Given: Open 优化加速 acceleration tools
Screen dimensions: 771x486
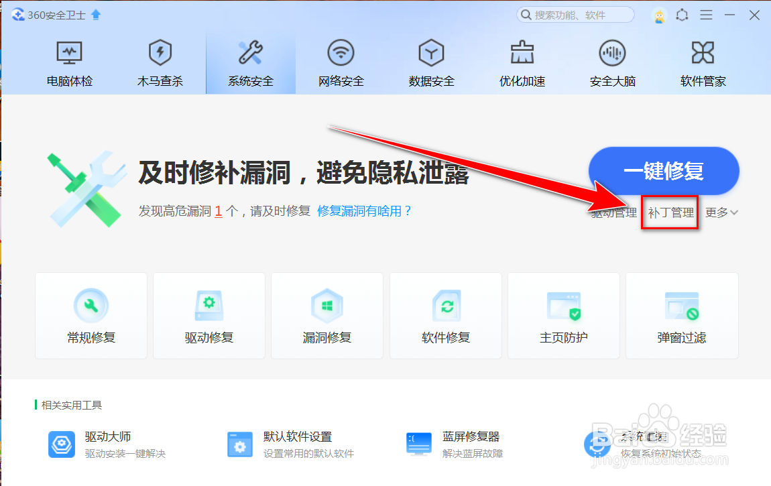Looking at the screenshot, I should tap(522, 62).
